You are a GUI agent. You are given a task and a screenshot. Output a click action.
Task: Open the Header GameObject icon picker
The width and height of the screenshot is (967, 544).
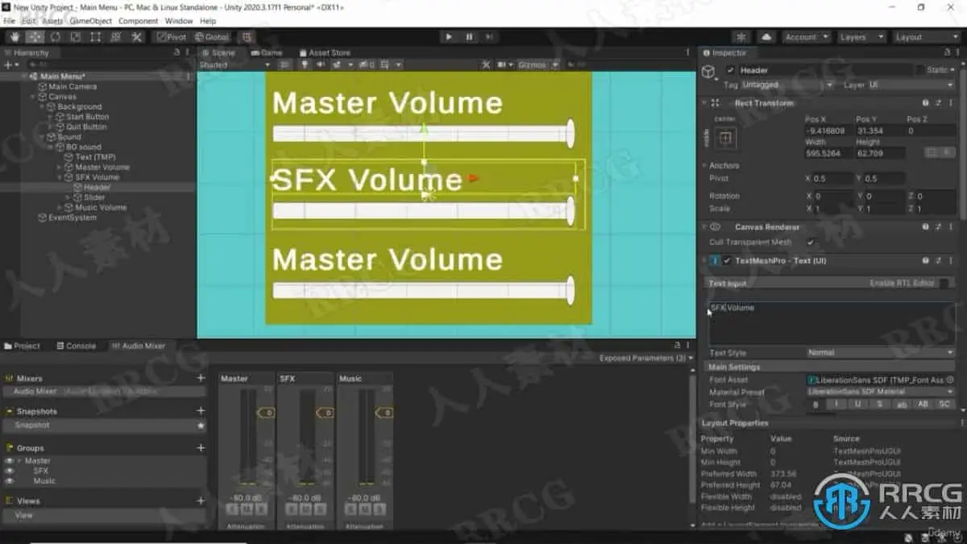[708, 73]
